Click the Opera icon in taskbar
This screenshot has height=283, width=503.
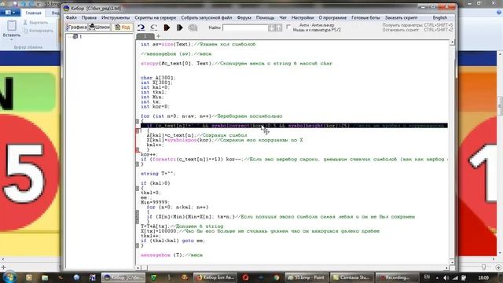[x=245, y=277]
